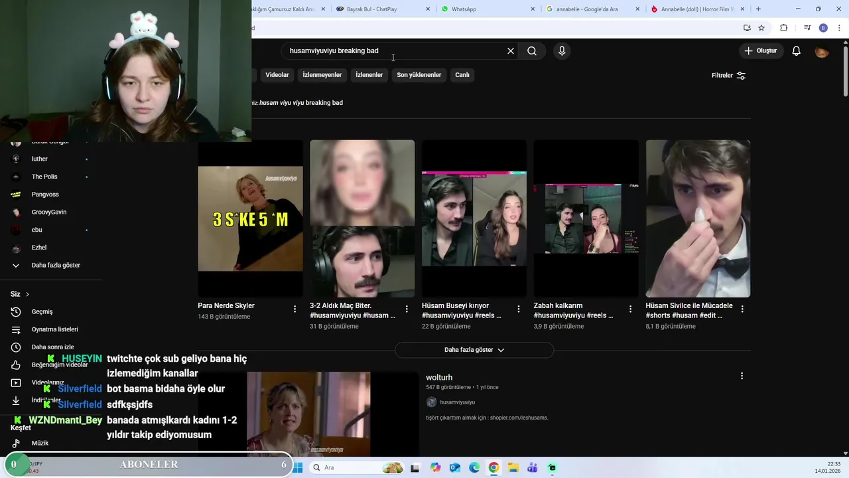This screenshot has width=849, height=478.
Task: Open the wolturh video title
Action: (x=439, y=377)
